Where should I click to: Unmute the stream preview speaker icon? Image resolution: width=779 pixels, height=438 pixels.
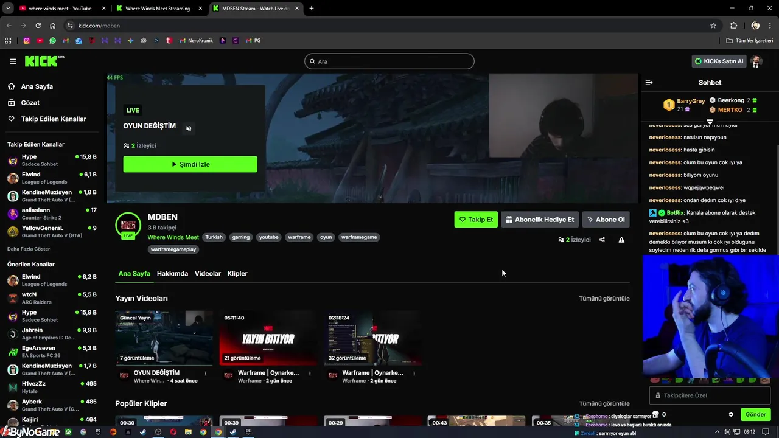coord(189,128)
